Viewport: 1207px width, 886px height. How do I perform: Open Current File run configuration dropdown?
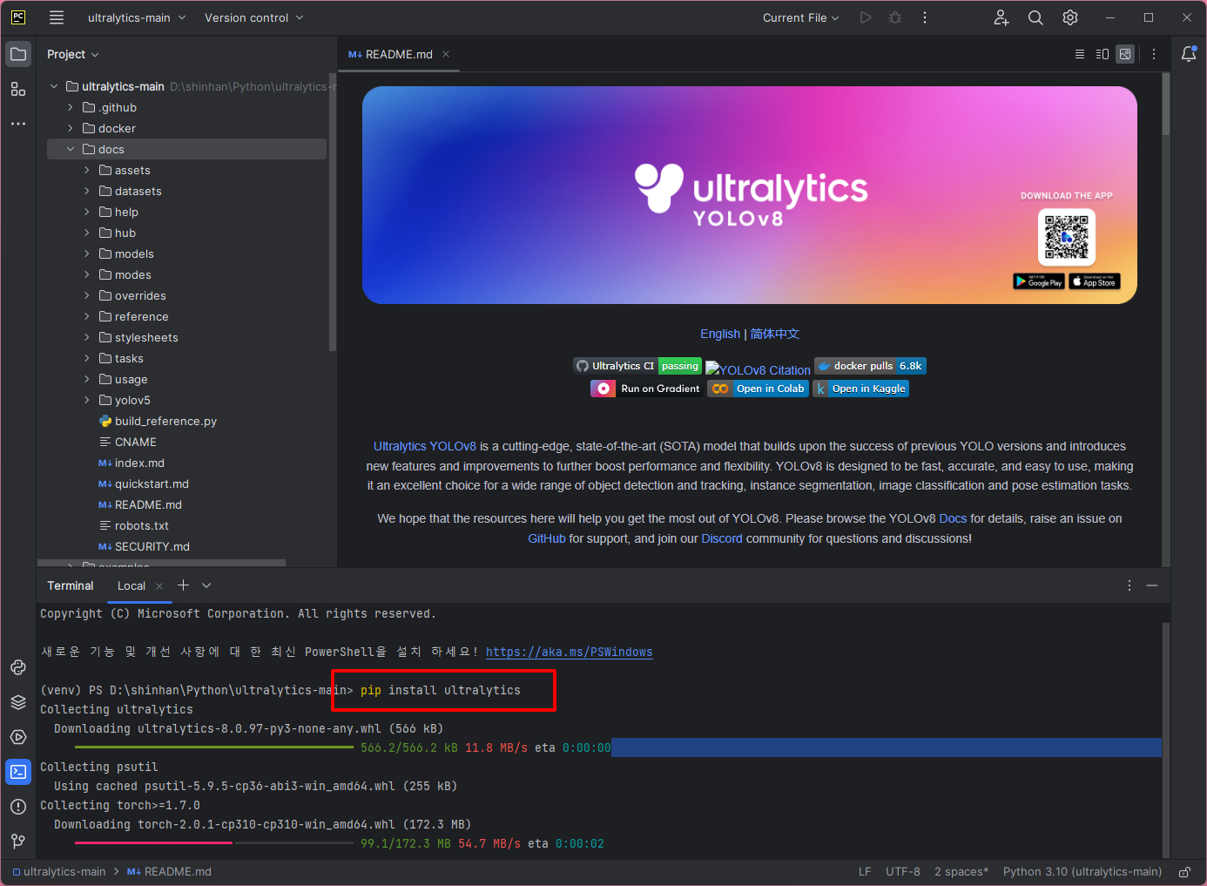point(800,17)
